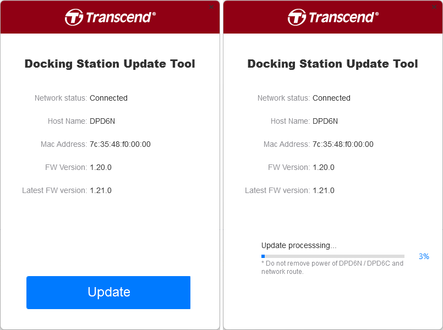Select host name DPD6N in the progress window
The height and width of the screenshot is (330, 443).
coord(325,121)
